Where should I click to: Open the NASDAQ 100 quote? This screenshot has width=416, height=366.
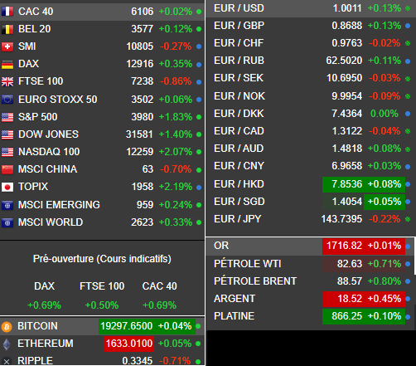[49, 152]
